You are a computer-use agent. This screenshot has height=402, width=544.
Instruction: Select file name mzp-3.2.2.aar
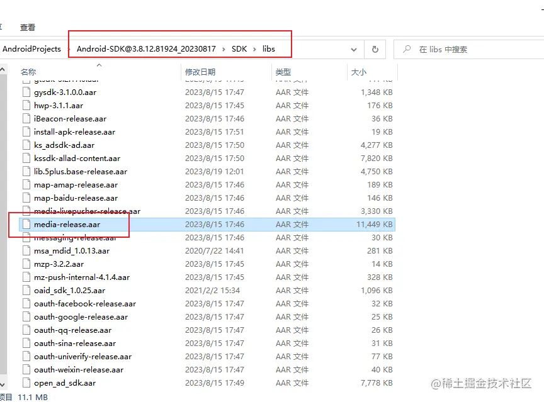[59, 264]
